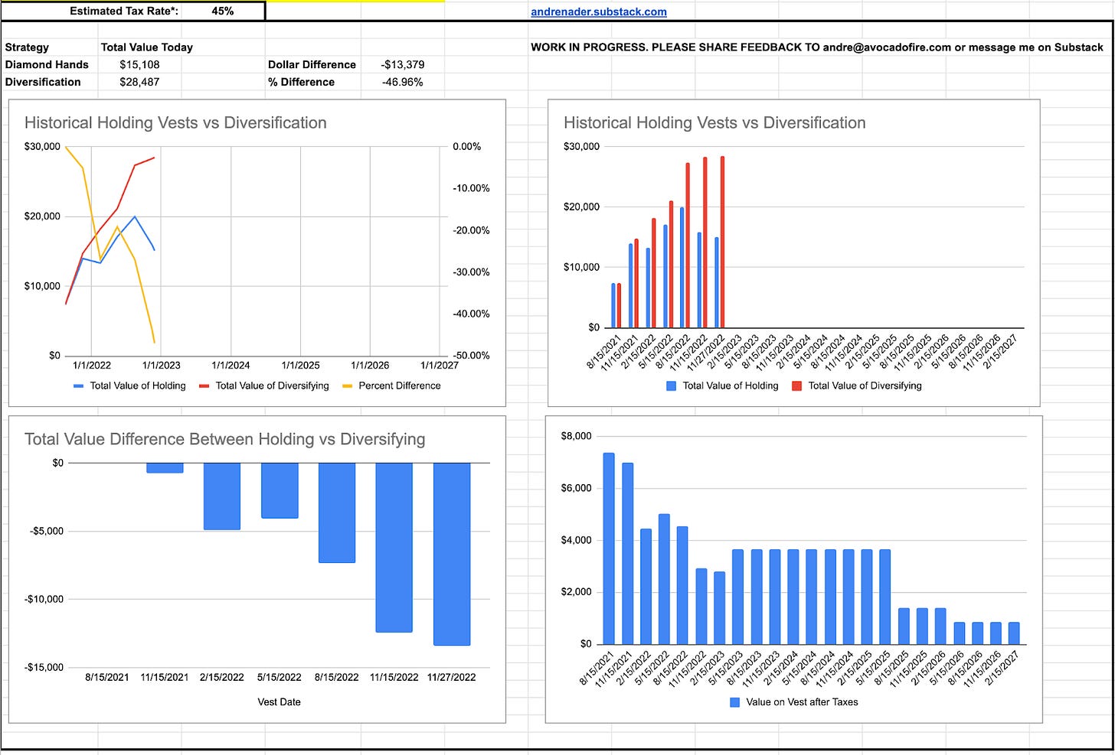Screen dimensions: 1115x755
Task: Select the Estimated Tax Rate value cell
Action: point(222,11)
